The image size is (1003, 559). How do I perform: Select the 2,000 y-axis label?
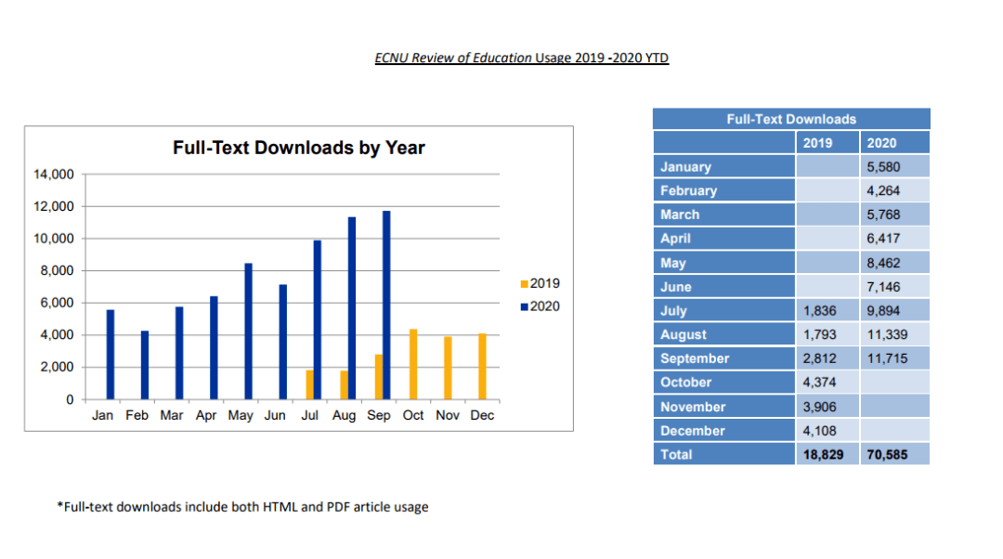click(57, 367)
